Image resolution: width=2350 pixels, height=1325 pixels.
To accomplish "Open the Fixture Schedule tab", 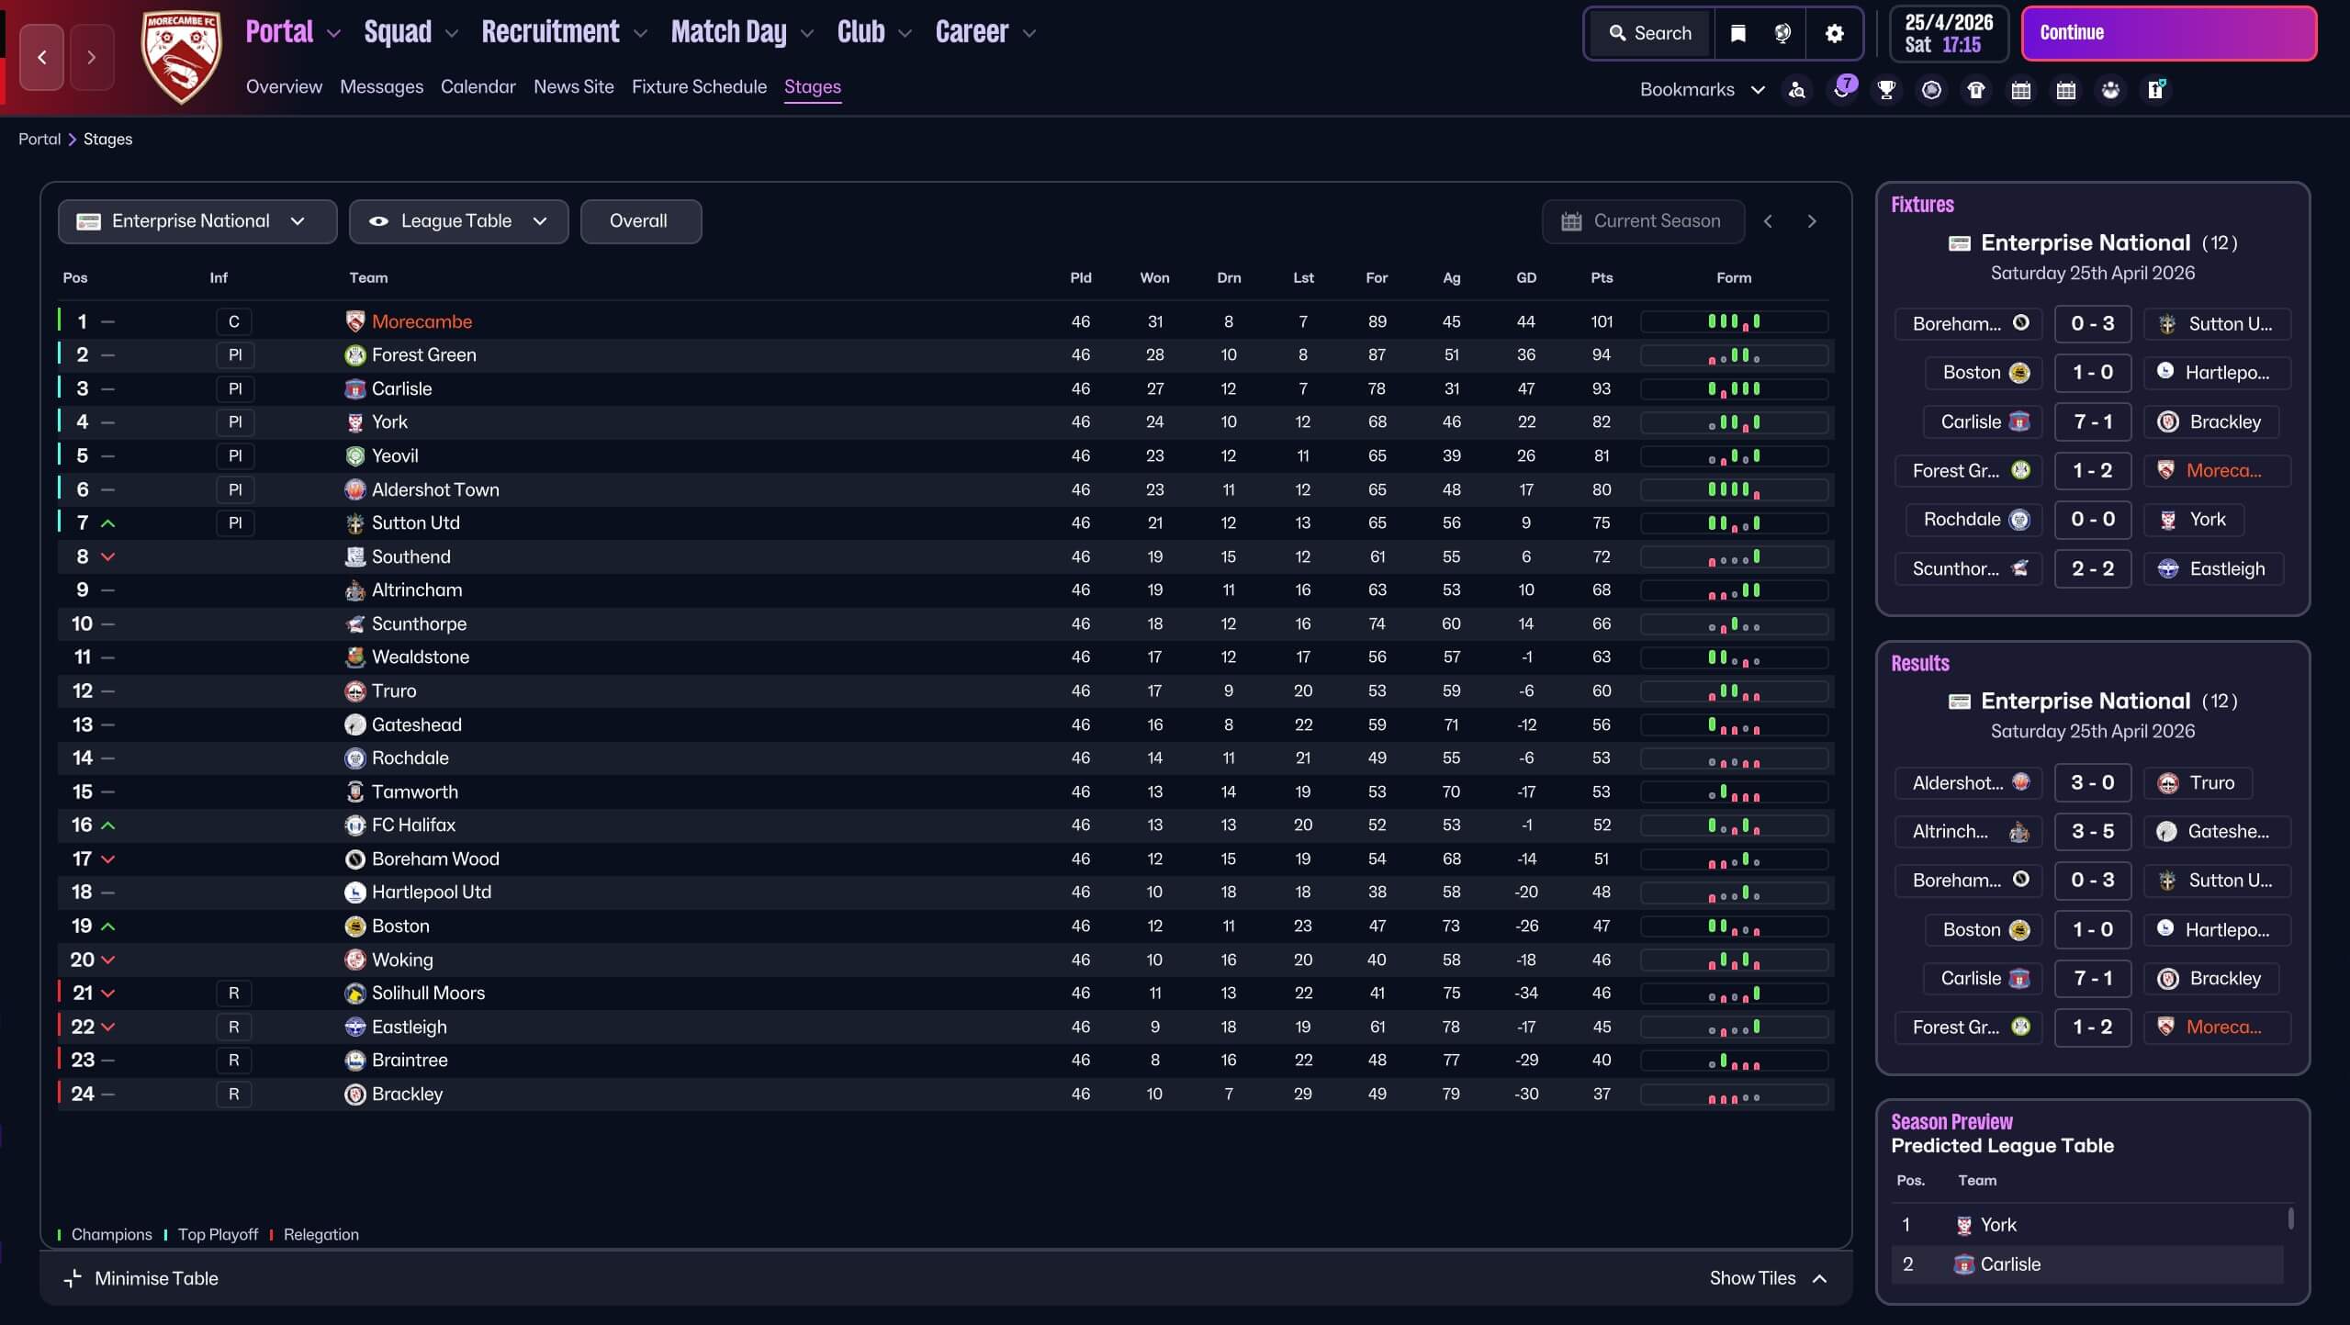I will coord(698,86).
